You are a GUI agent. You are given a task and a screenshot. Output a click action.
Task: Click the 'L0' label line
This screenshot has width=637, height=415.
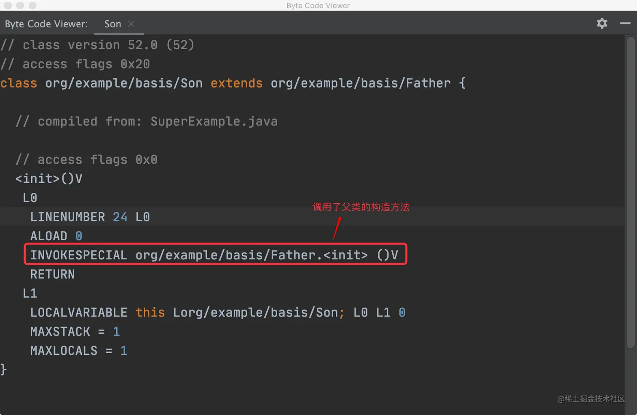pyautogui.click(x=30, y=198)
